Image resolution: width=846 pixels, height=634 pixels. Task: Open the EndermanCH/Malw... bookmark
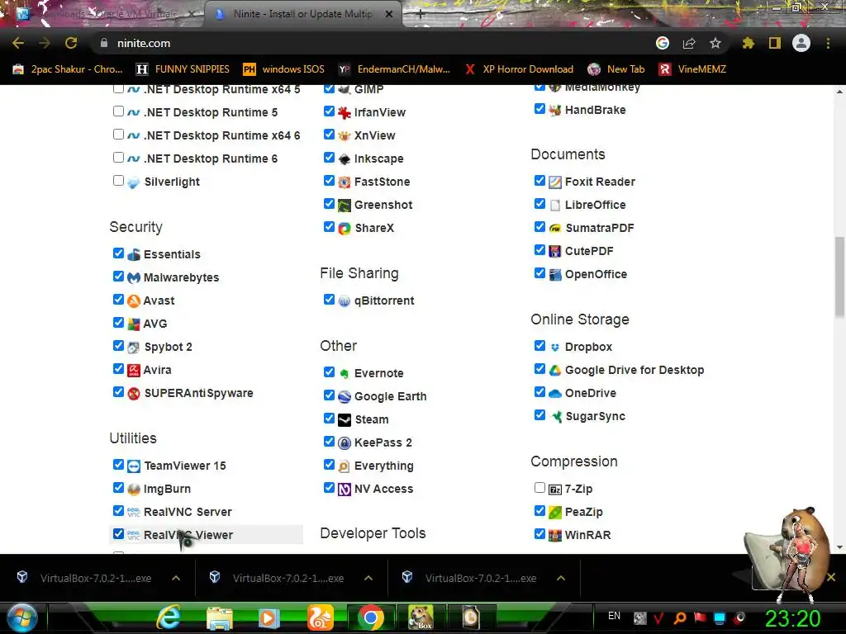click(394, 69)
